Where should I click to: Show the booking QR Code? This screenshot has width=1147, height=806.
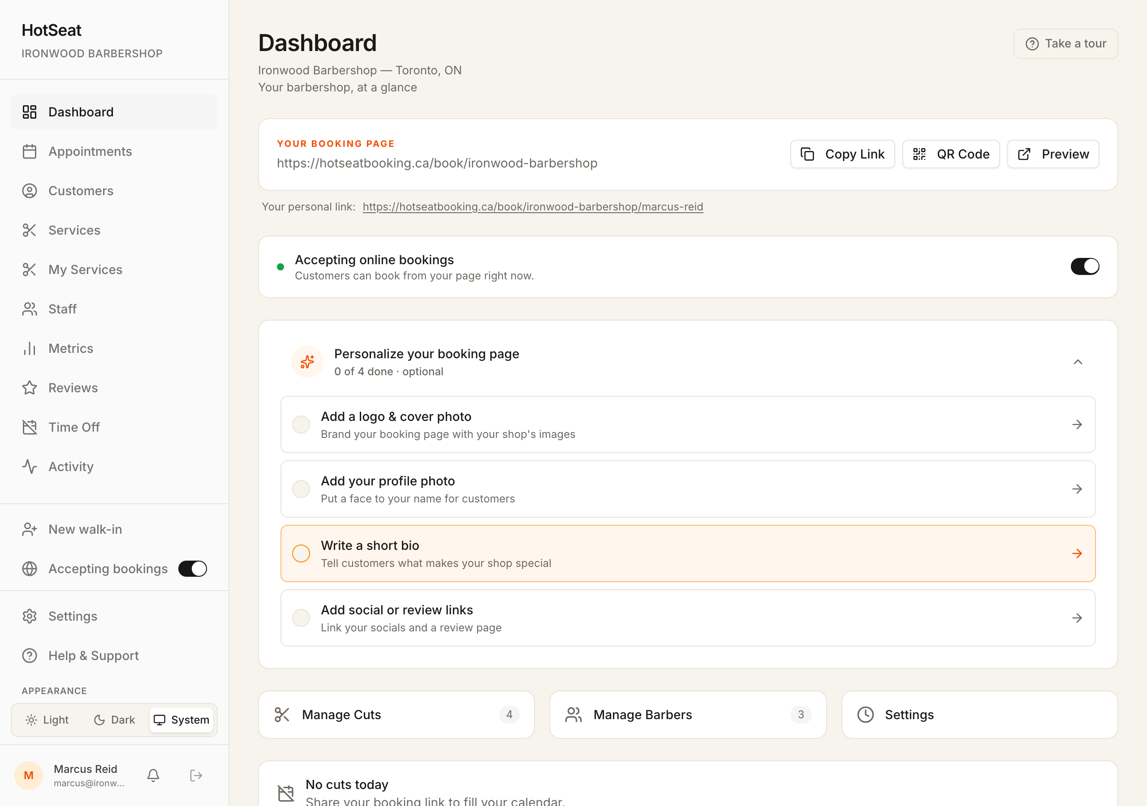point(951,154)
